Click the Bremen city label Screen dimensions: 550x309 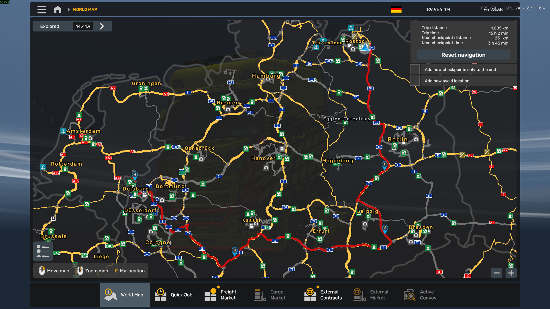point(228,103)
